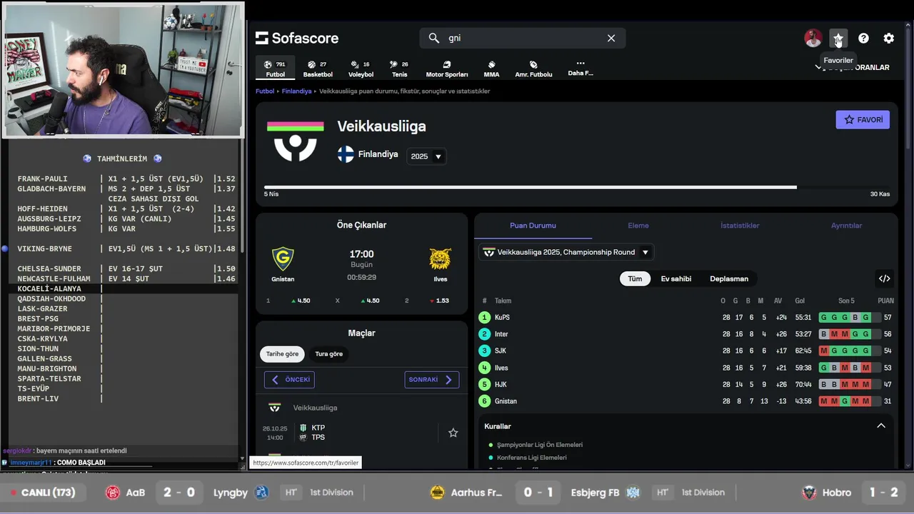Open the Ilves team crest
The width and height of the screenshot is (914, 514).
[440, 258]
